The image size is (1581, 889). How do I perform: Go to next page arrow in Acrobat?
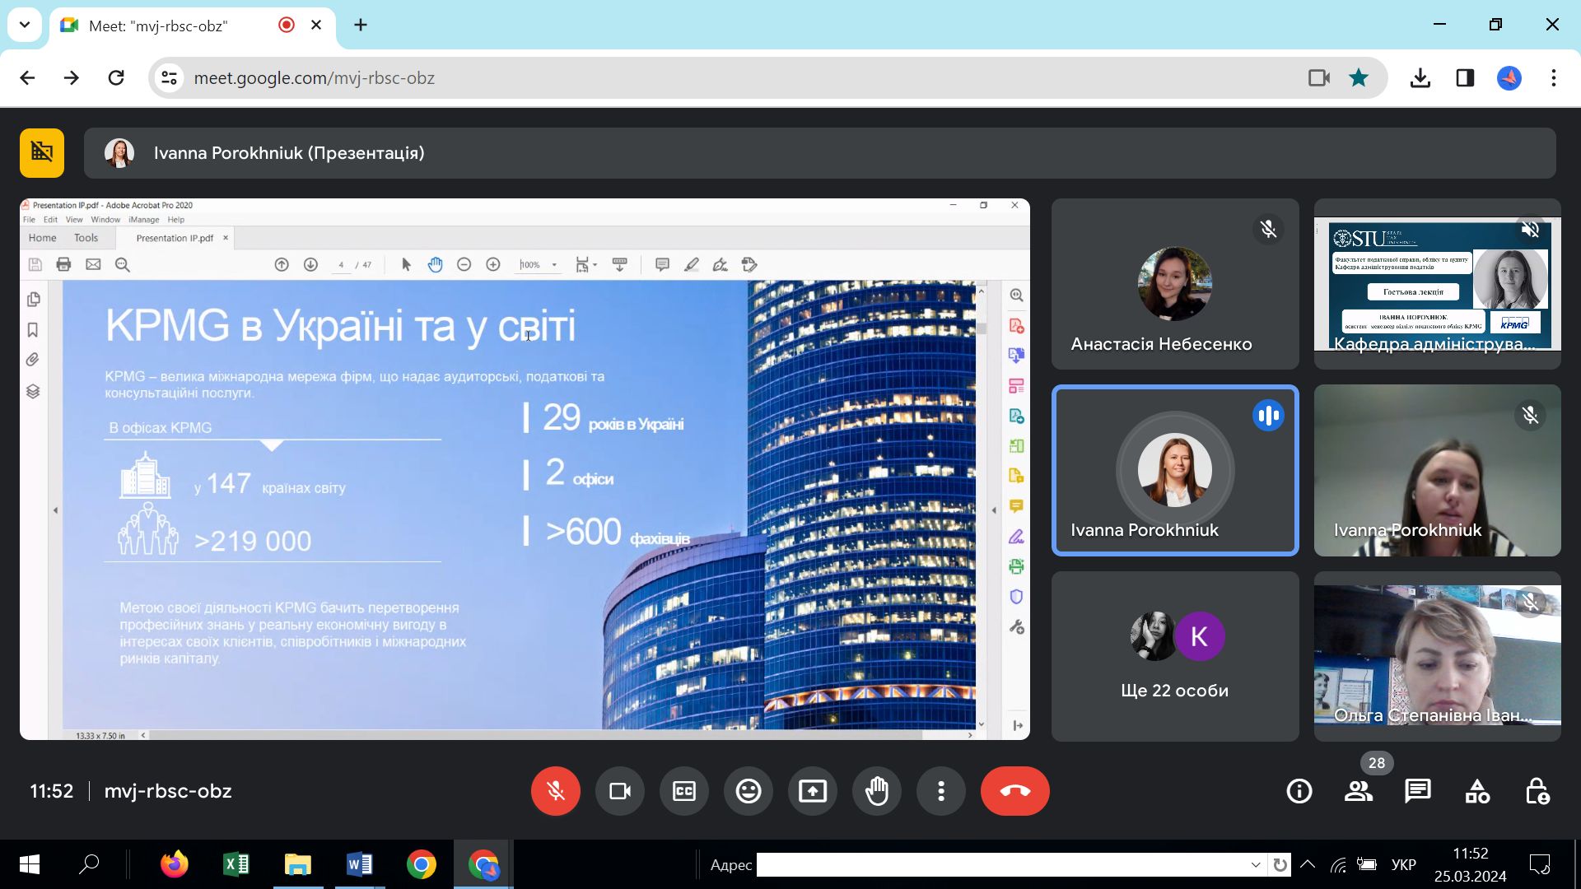pyautogui.click(x=310, y=264)
